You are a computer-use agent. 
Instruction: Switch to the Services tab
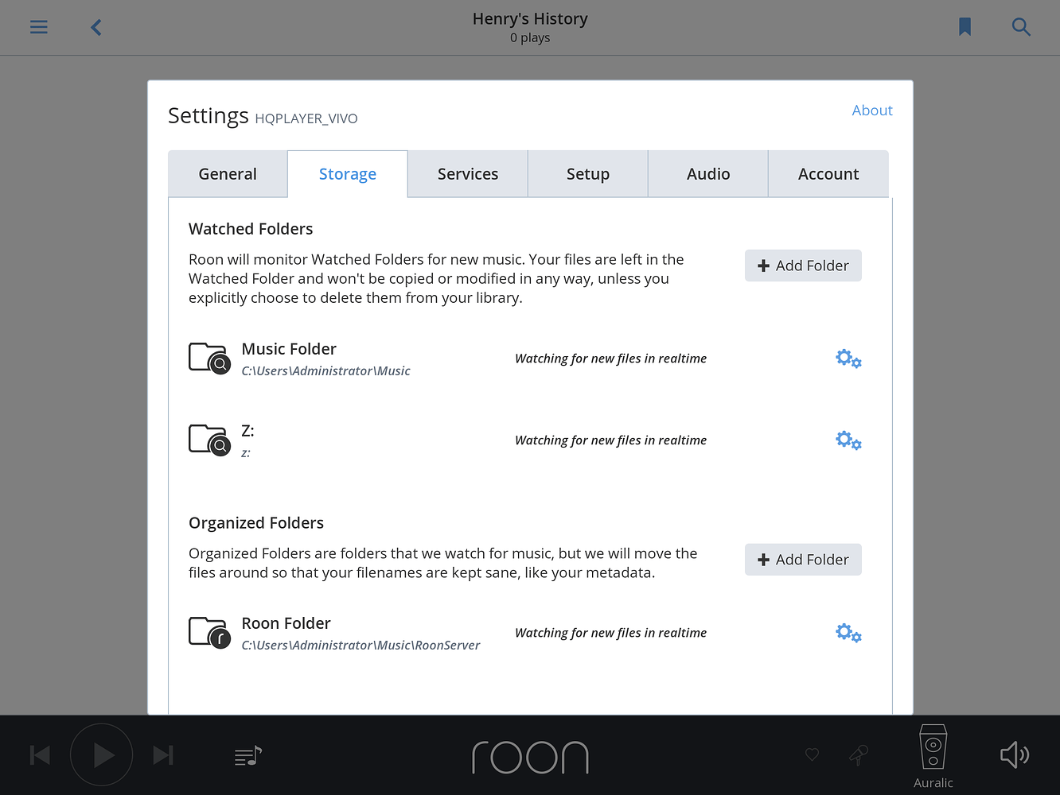(468, 173)
